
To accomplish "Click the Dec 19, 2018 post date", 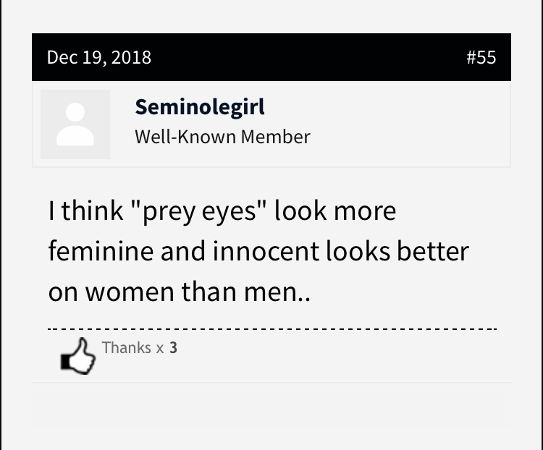I will pyautogui.click(x=99, y=57).
